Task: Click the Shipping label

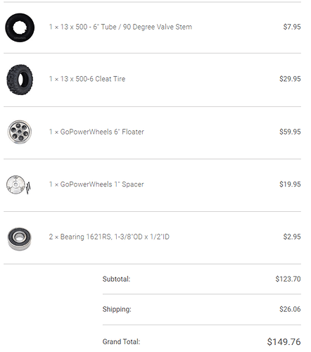Action: click(x=117, y=309)
